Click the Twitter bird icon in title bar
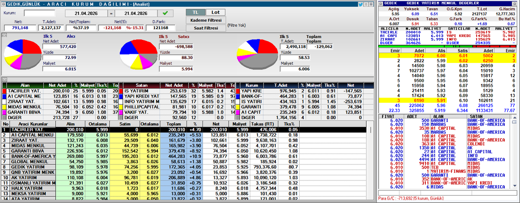Image resolution: width=520 pixels, height=203 pixels. point(360,4)
